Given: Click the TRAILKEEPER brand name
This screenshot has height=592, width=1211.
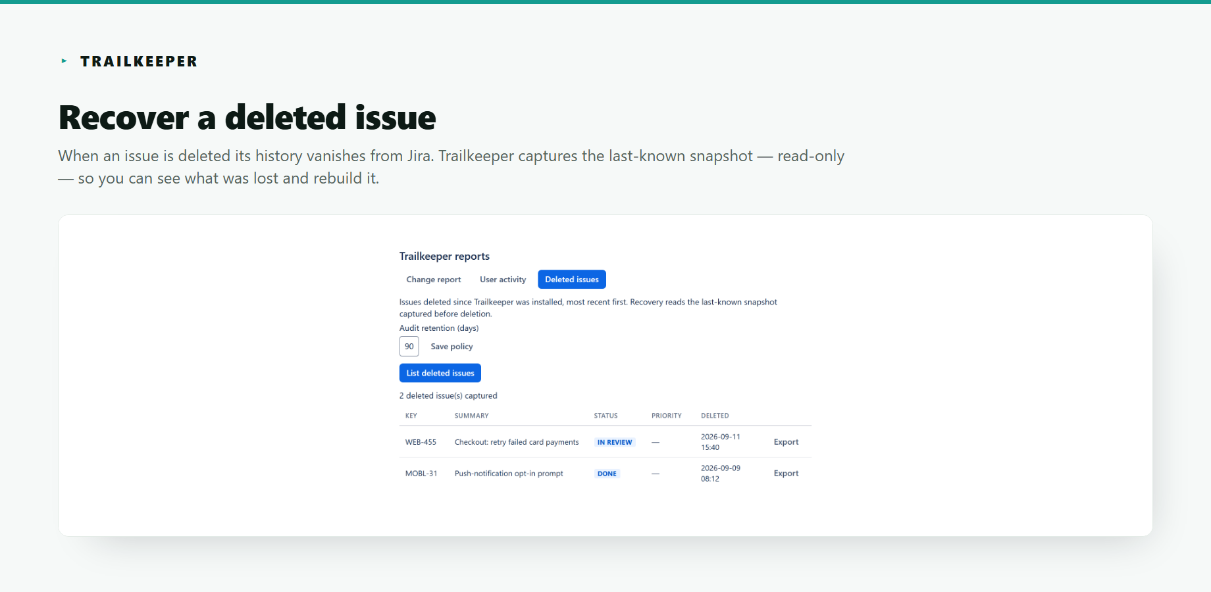Looking at the screenshot, I should [x=139, y=61].
